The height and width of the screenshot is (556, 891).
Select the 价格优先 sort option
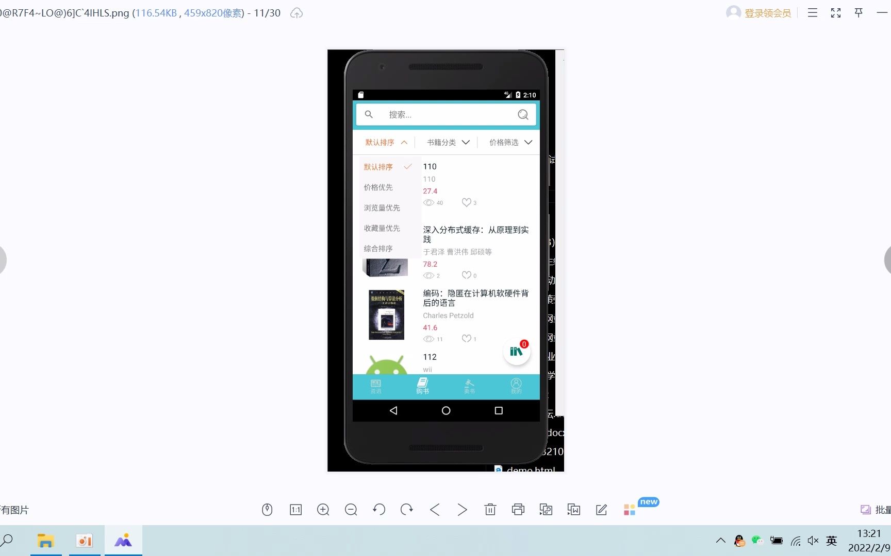[378, 187]
